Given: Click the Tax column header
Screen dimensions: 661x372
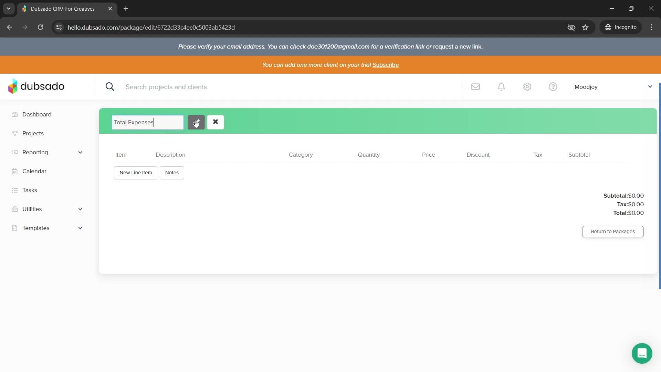Looking at the screenshot, I should [x=538, y=155].
